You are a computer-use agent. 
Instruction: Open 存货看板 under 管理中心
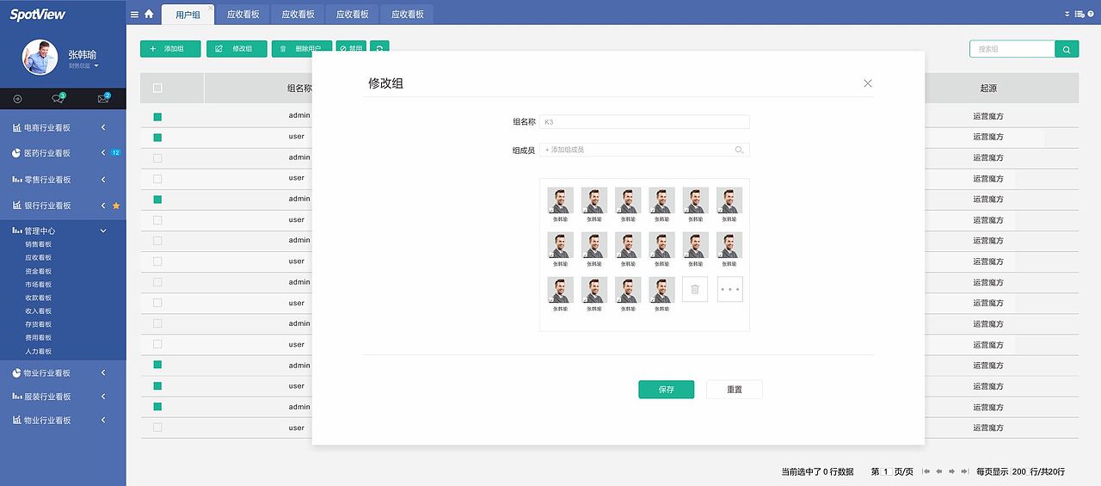39,324
